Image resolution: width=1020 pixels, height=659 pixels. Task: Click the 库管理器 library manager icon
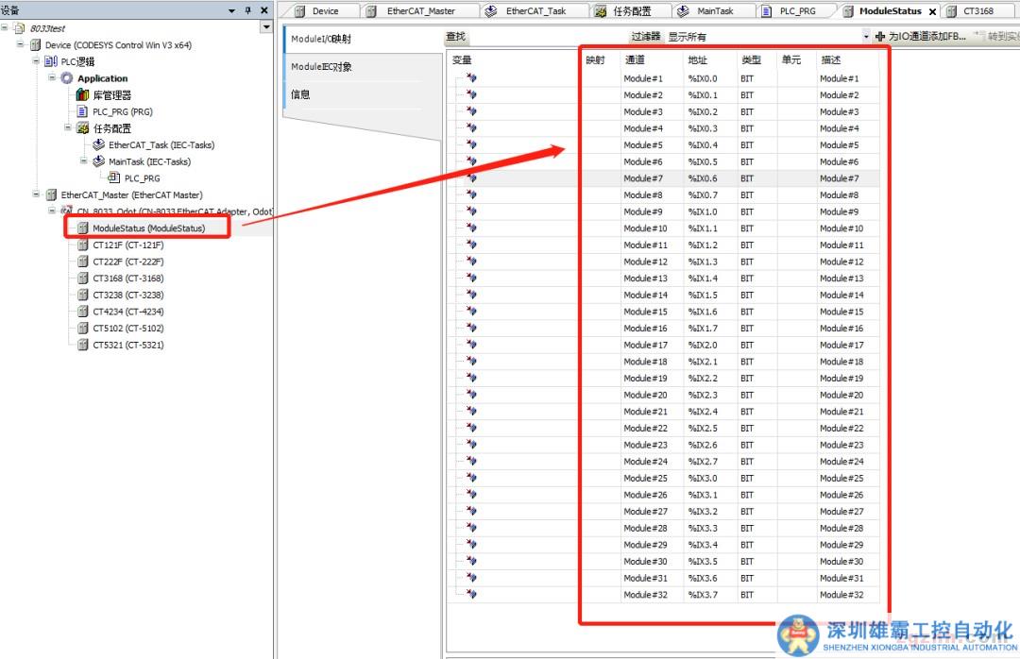coord(83,95)
